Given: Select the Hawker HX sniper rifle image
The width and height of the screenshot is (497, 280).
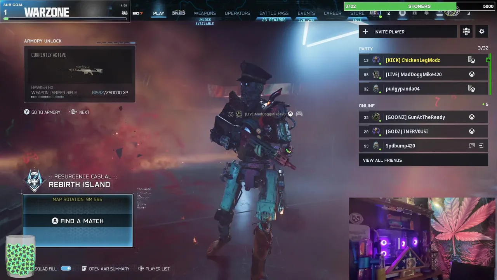Looking at the screenshot, I should click(x=80, y=70).
